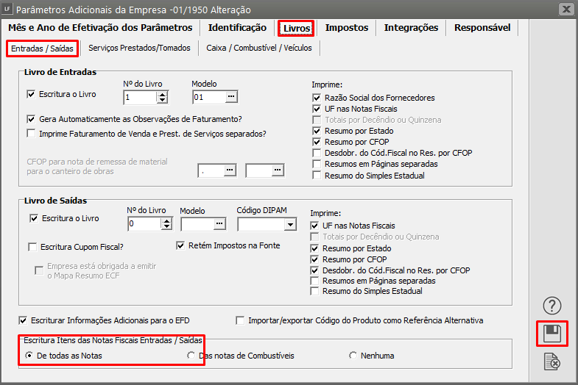The image size is (578, 385).
Task: Toggle Resumo por Estado in Livro de Entradas
Action: [317, 131]
